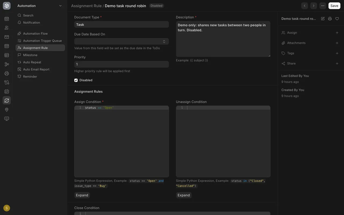Screen dimensions: 344x215
Task: Open Due Date Based On dropdown
Action: coord(121,41)
